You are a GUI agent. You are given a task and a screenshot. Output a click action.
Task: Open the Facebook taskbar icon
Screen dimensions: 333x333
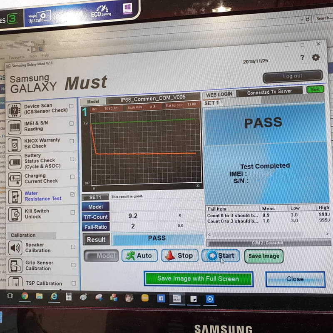pyautogui.click(x=161, y=298)
